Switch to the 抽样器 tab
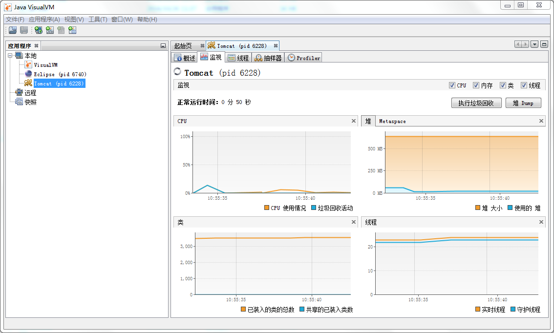Image resolution: width=554 pixels, height=333 pixels. (x=269, y=58)
